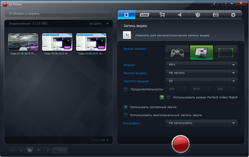Enable Perfect Video Match mode checkbox

(168, 97)
